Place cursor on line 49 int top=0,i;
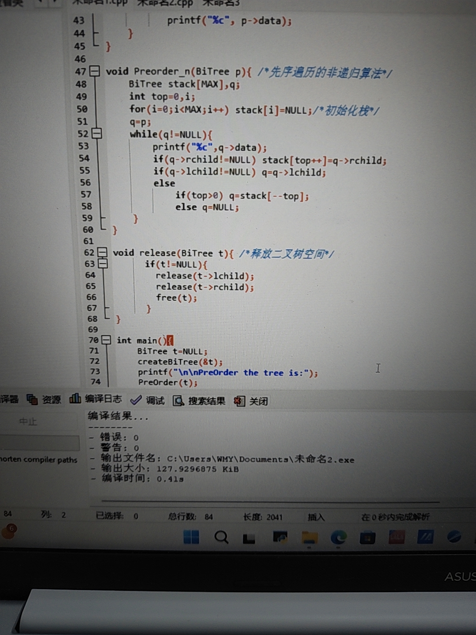 coord(162,96)
